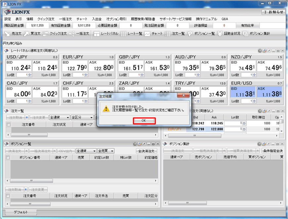Tick the checkbox in the lower 注文番号 table header

pos(8,196)
